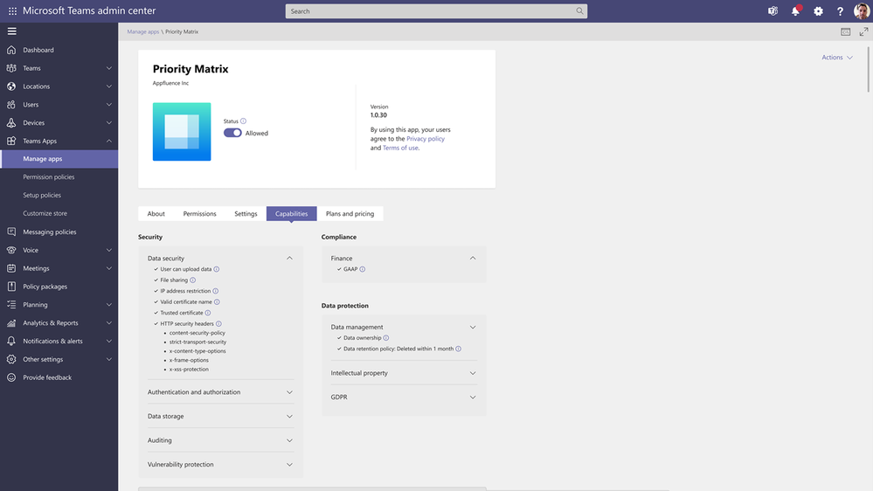Open the Privacy policy link
Viewport: 873px width, 491px height.
(x=426, y=139)
